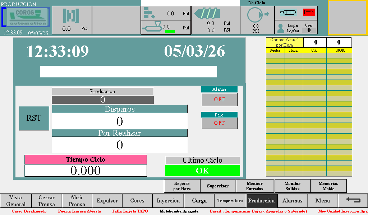Click the back arrow button
368x215 pixels.
tap(353, 200)
